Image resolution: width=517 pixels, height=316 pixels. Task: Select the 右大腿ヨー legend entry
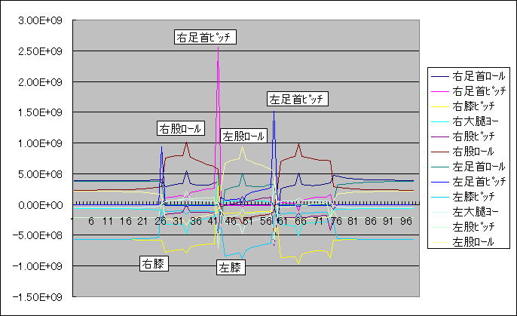pos(464,121)
